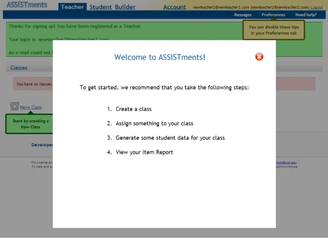Screen dimensions: 328x241
Task: Click the 'Thanks for signing up!' message
Action: tap(75, 26)
